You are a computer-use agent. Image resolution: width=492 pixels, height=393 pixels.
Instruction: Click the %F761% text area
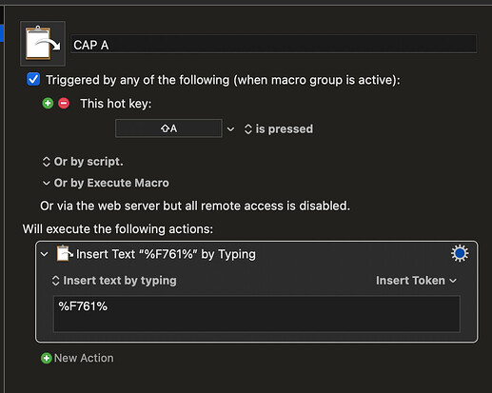[257, 314]
